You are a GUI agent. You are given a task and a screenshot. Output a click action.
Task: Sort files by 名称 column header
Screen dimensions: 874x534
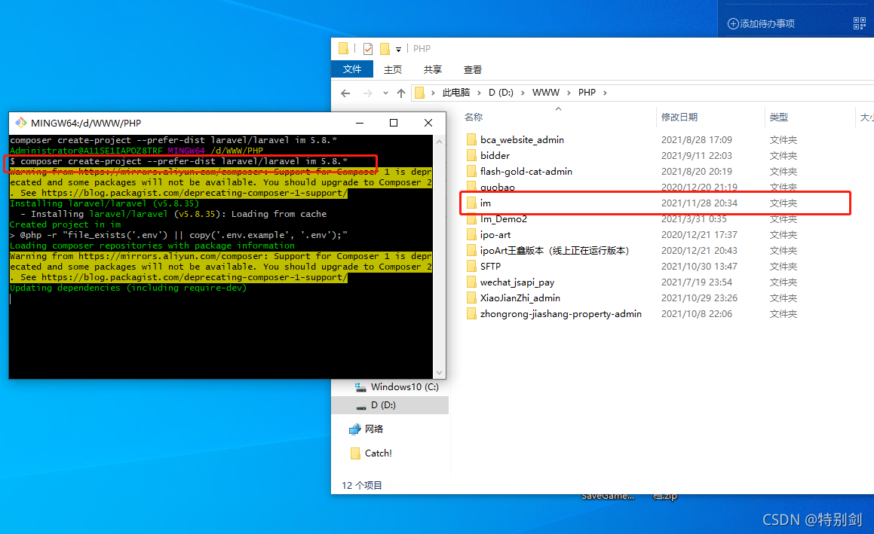474,117
